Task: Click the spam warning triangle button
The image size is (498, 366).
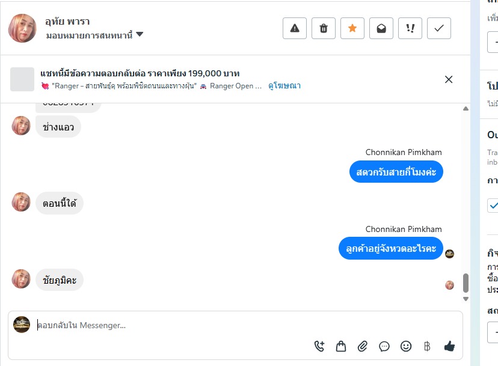Action: (x=295, y=28)
